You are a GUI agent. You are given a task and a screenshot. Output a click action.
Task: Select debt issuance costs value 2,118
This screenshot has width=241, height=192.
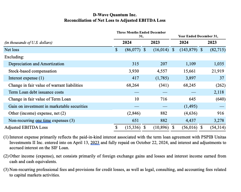point(219,92)
